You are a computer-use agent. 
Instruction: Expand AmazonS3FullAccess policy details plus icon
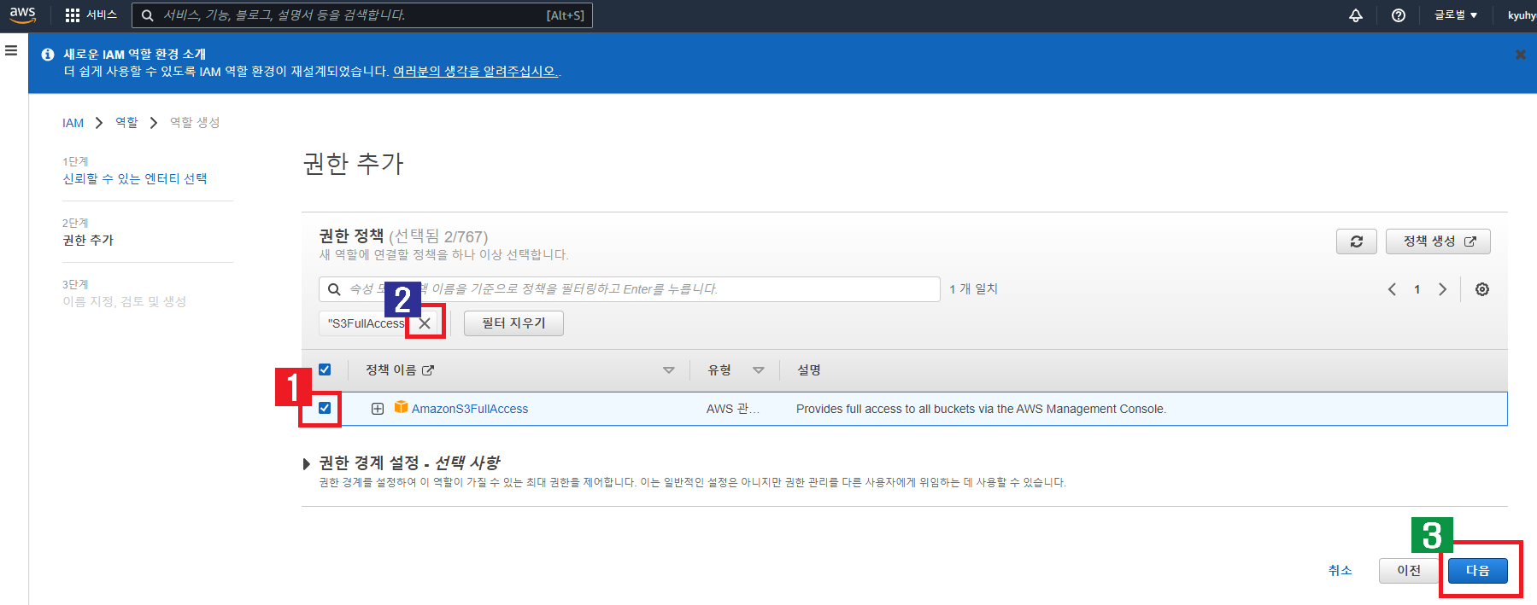(x=377, y=409)
